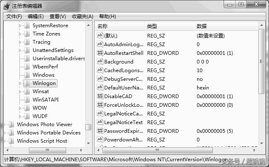Click the string icon beside LegalNoticeCa...
Screen dimensions: 269x167
click(100, 113)
